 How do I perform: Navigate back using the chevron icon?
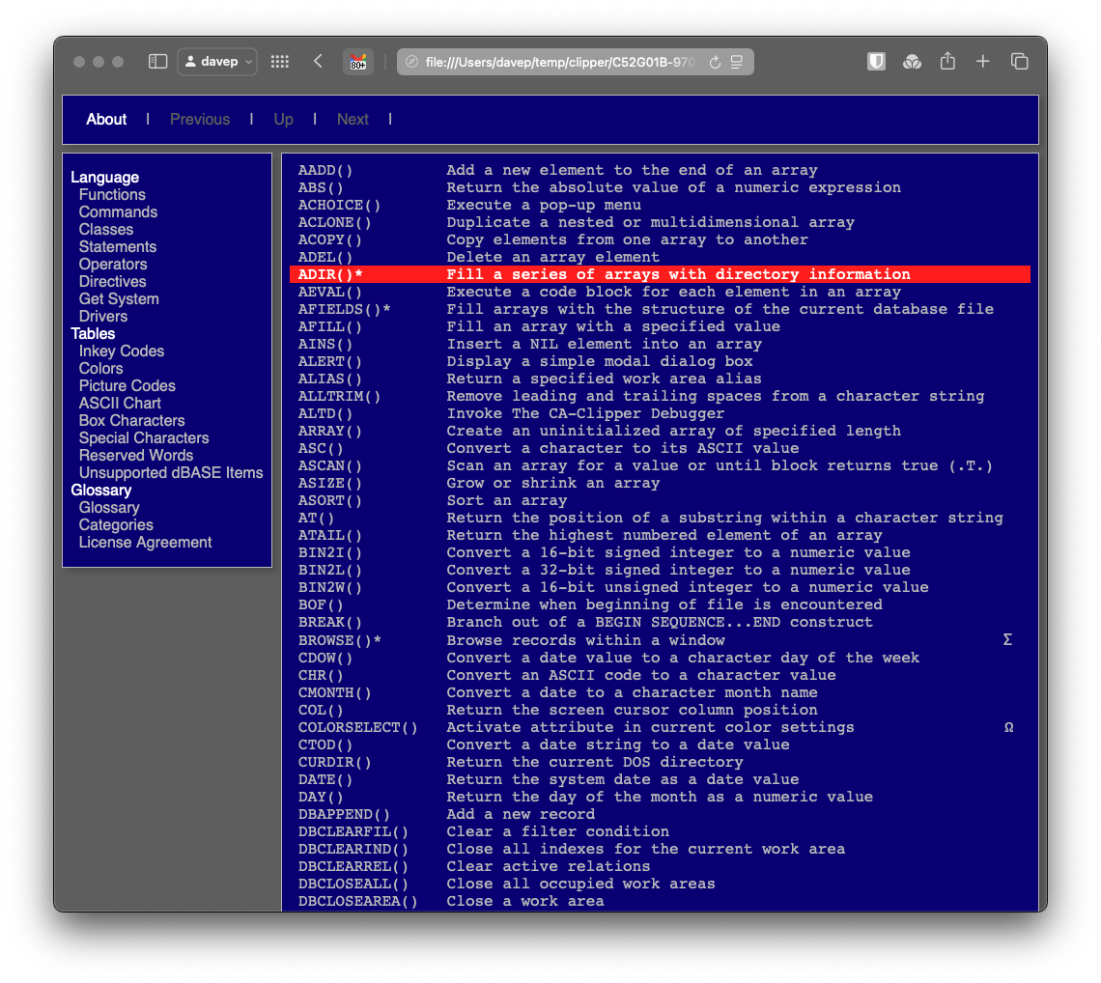(x=318, y=61)
